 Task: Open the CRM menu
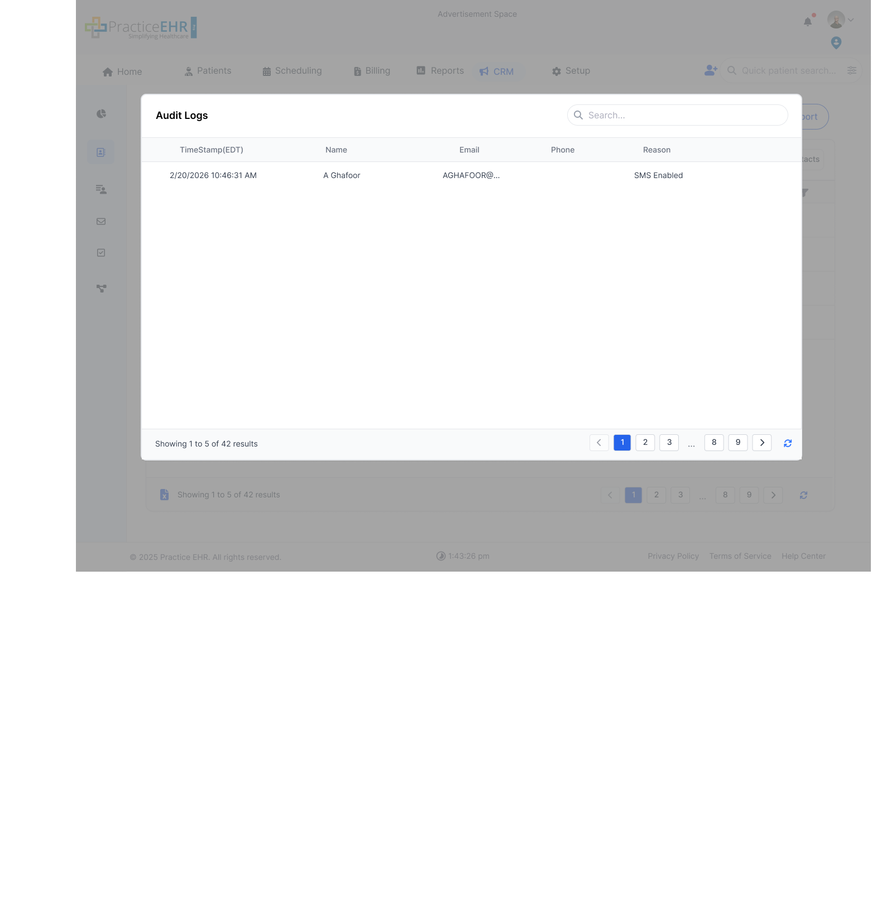496,71
